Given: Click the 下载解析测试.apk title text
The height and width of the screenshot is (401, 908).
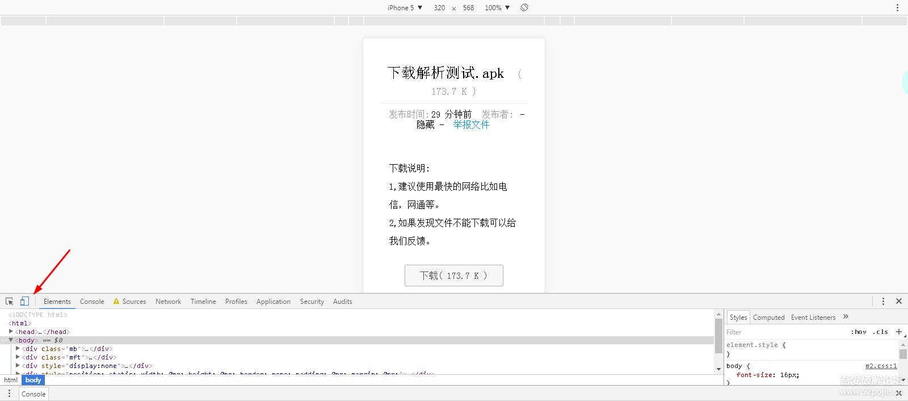Looking at the screenshot, I should 445,73.
